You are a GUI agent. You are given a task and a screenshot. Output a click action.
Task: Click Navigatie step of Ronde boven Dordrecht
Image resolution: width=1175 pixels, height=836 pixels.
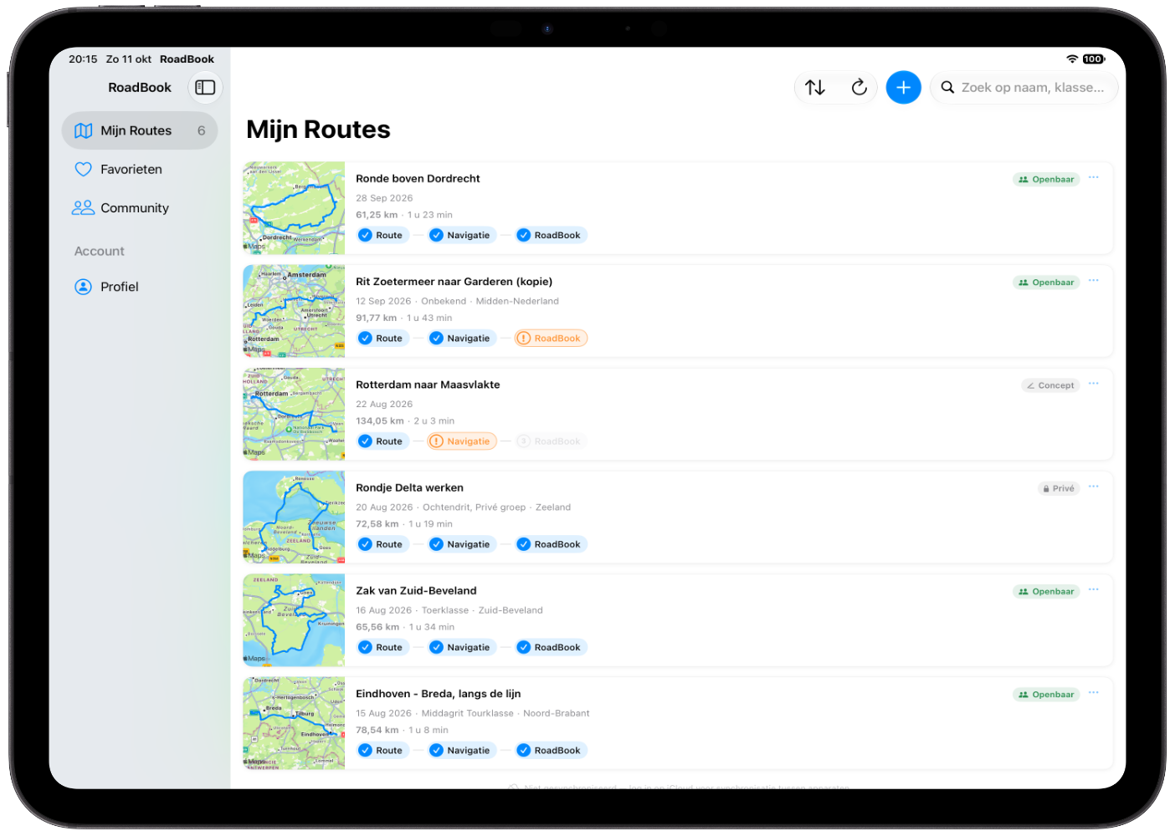coord(460,235)
